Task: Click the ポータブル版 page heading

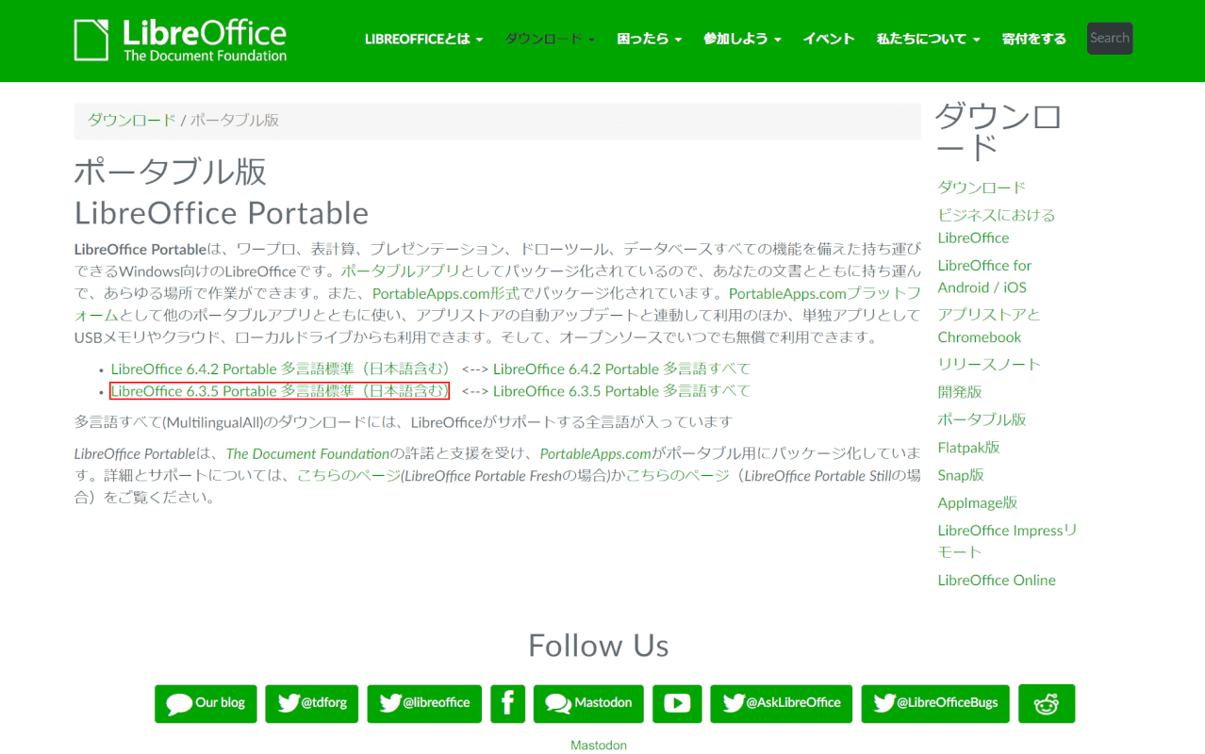Action: point(171,171)
